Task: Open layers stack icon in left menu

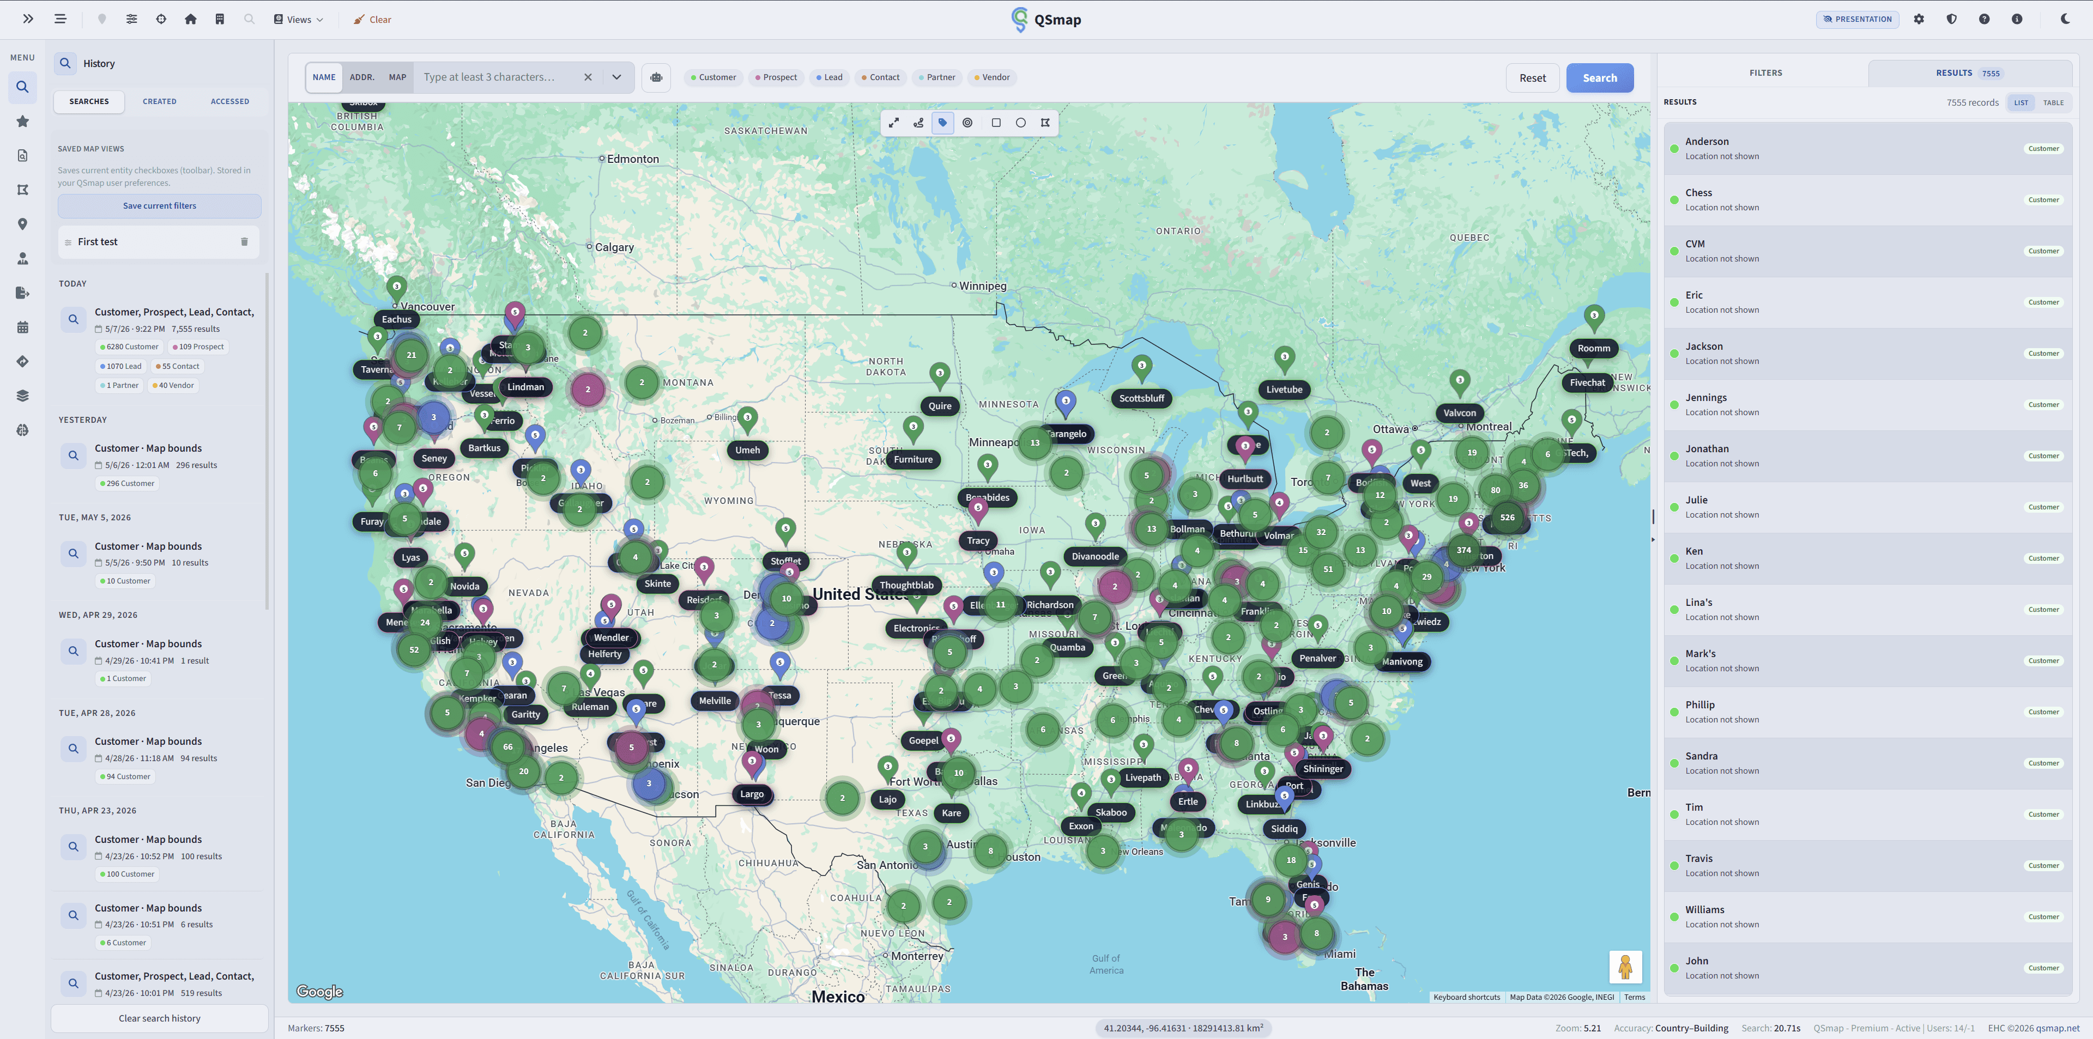Action: [x=23, y=396]
